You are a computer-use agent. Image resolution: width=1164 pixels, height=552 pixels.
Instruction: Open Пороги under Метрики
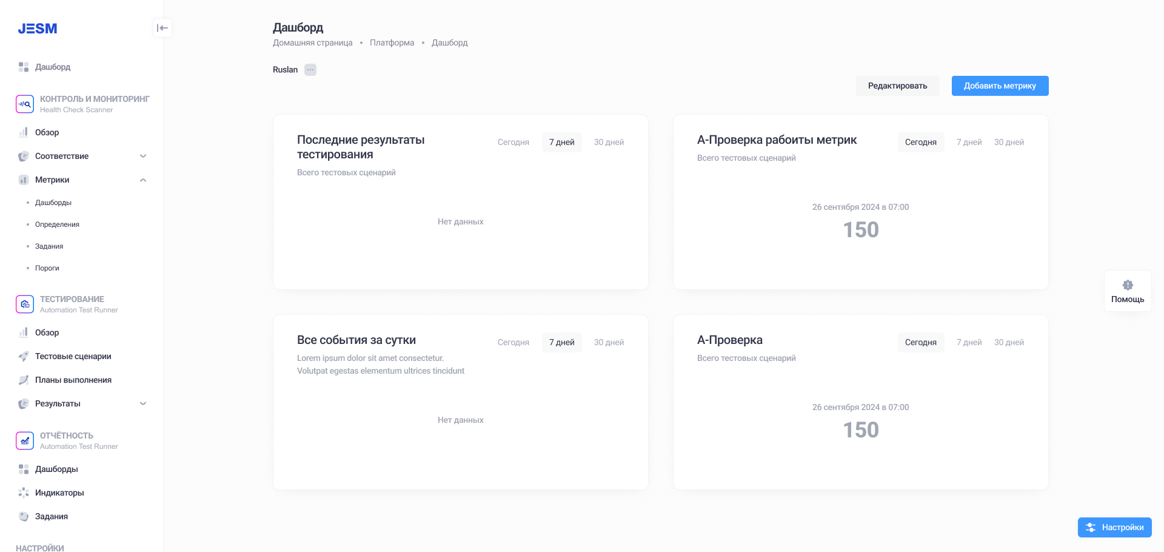(47, 268)
